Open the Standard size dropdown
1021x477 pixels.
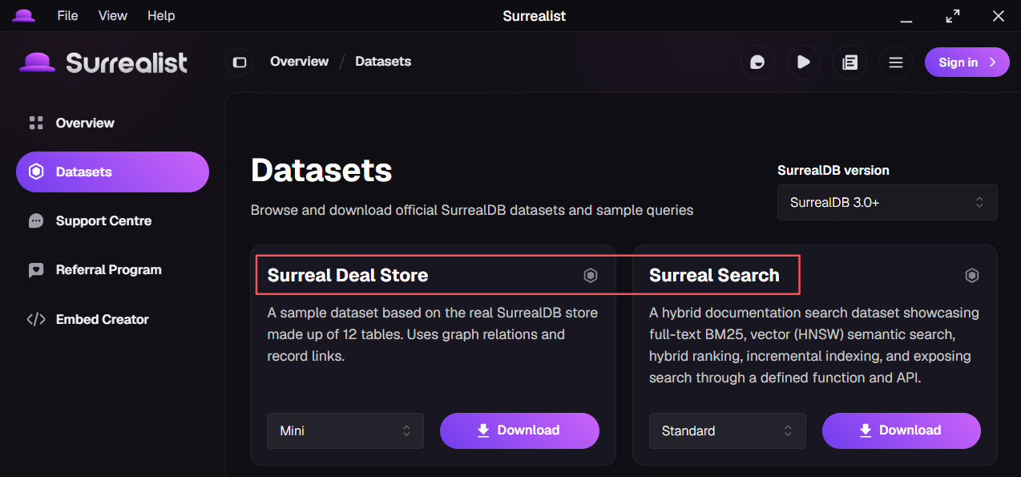pyautogui.click(x=728, y=431)
